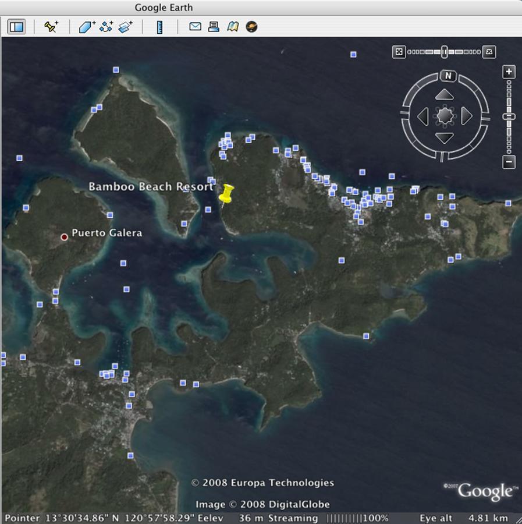The height and width of the screenshot is (524, 522).
Task: Click the tilt-up icon left of tilt slider
Action: click(399, 52)
